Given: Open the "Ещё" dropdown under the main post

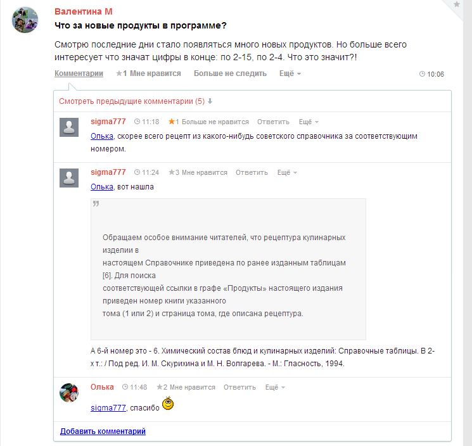Looking at the screenshot, I should tap(290, 73).
